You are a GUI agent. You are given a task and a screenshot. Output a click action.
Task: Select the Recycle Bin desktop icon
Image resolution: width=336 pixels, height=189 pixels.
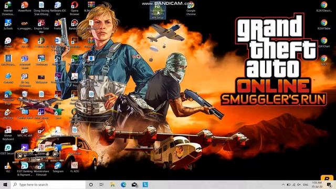pyautogui.click(x=25, y=96)
